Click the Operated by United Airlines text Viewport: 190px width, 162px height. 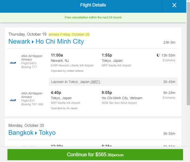[67, 71]
